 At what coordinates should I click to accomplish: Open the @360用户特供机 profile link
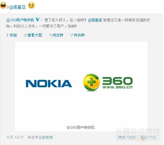click(x=20, y=20)
